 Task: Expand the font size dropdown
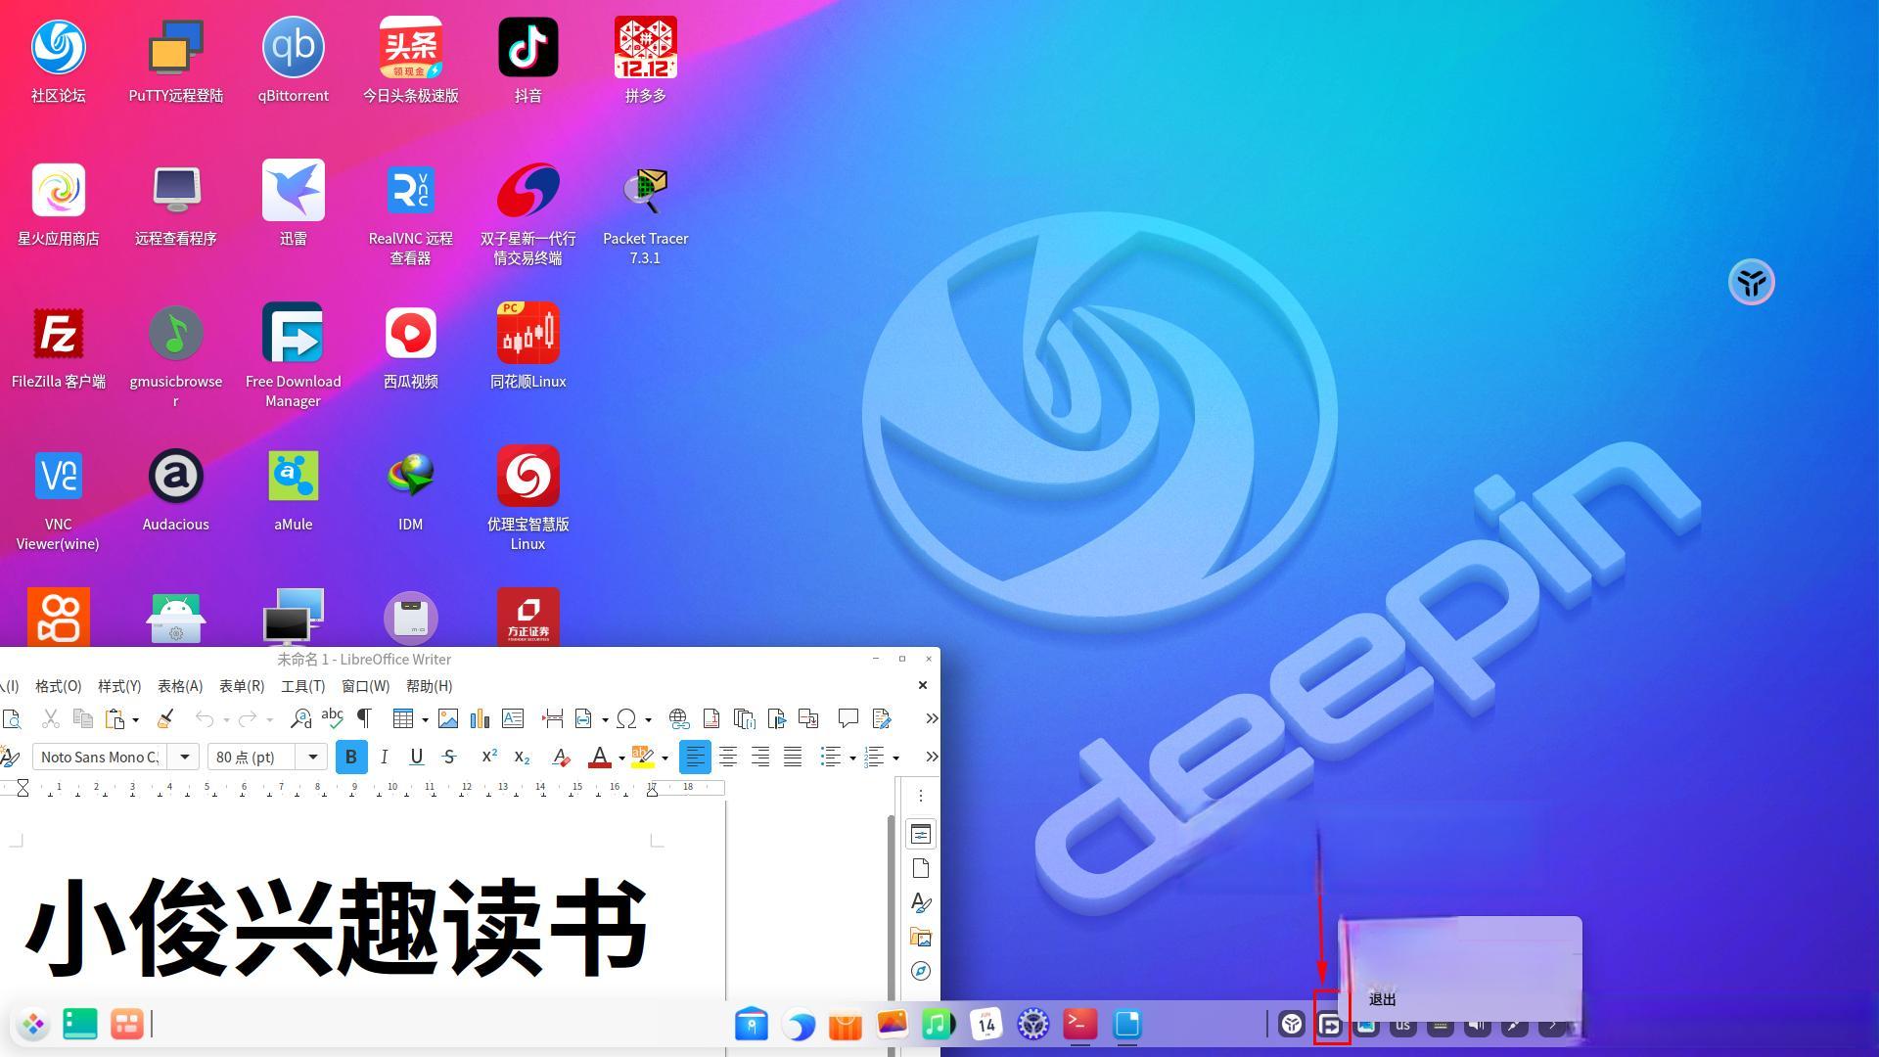click(312, 757)
